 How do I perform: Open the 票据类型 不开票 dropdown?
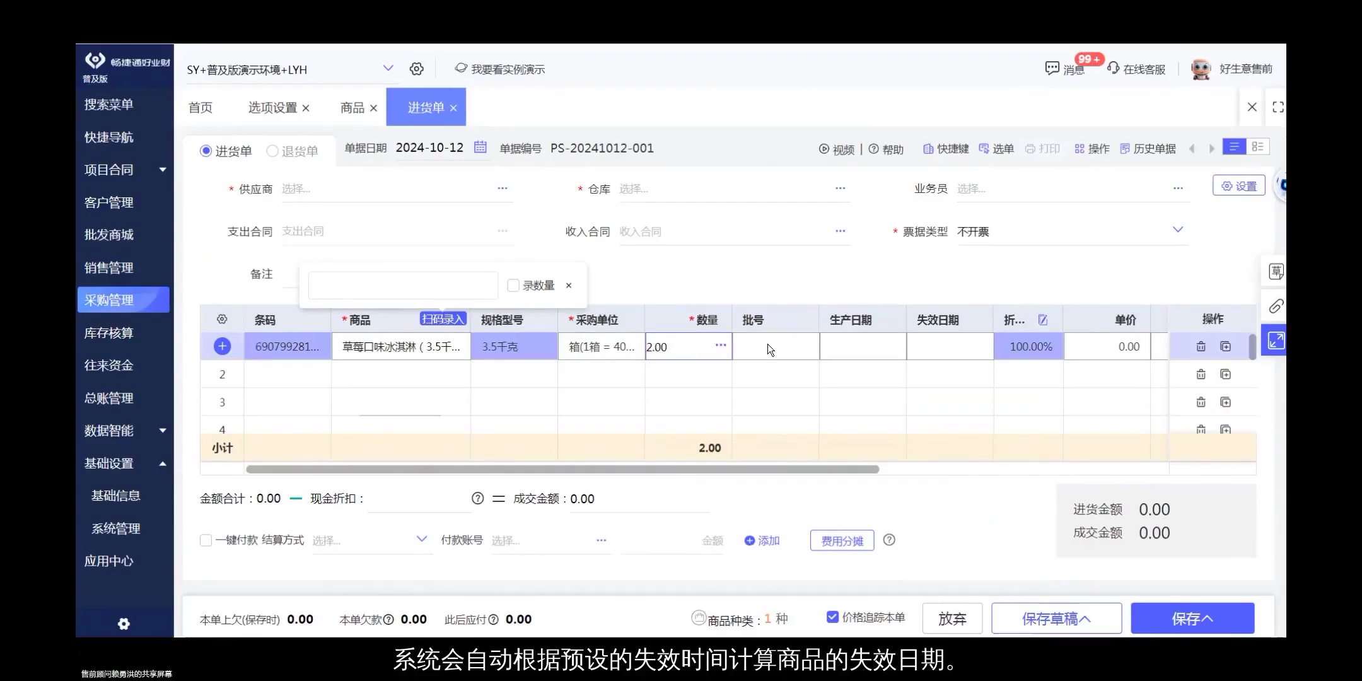[1179, 230]
